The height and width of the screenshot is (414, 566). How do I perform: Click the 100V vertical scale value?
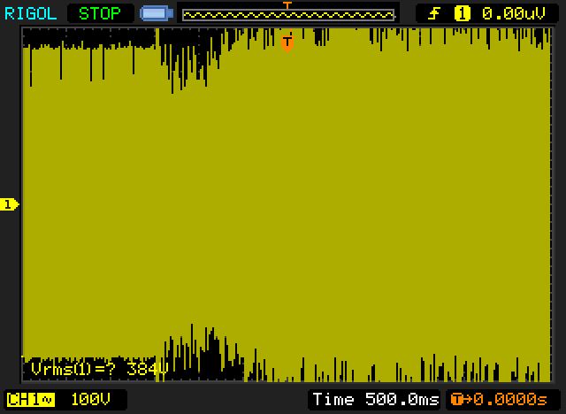[x=90, y=400]
